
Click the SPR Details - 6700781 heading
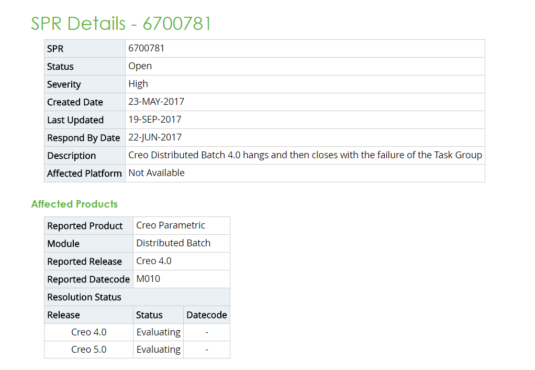(x=121, y=24)
